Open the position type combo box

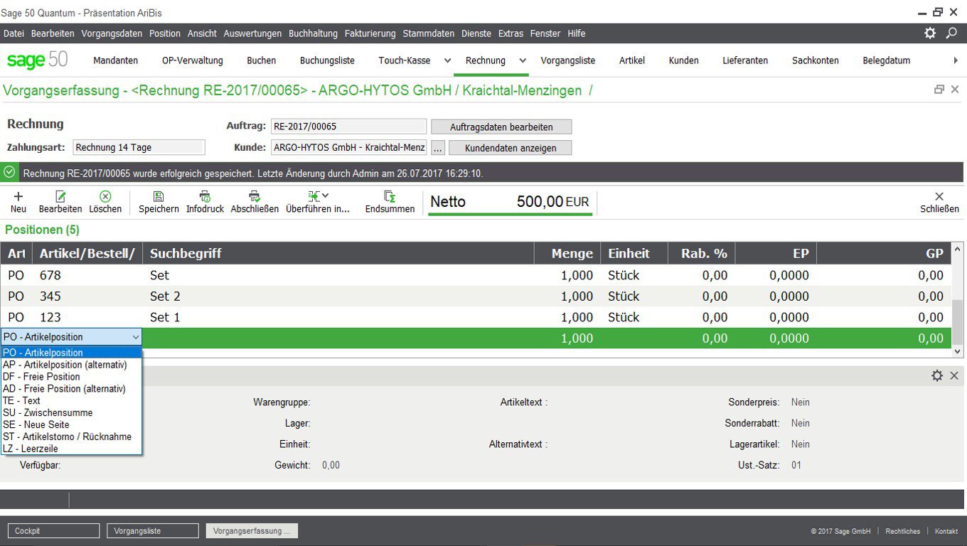71,337
